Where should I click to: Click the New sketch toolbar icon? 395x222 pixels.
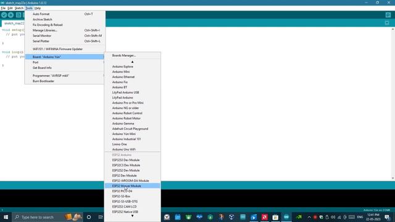19,15
